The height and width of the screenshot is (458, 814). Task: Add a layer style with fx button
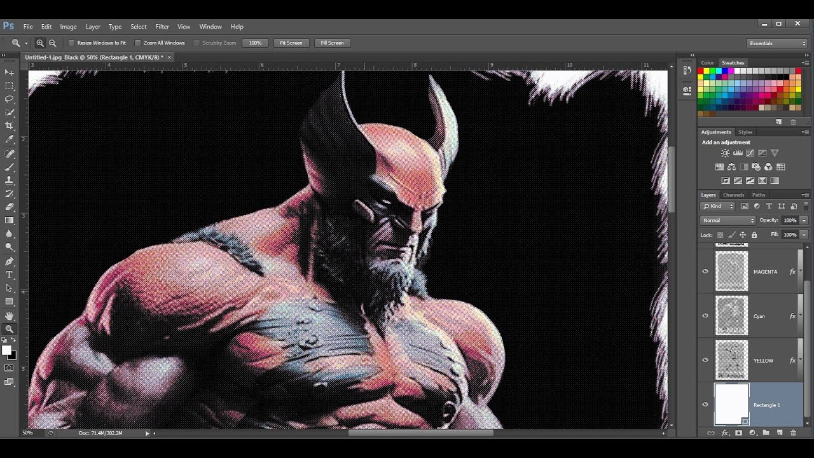[724, 433]
